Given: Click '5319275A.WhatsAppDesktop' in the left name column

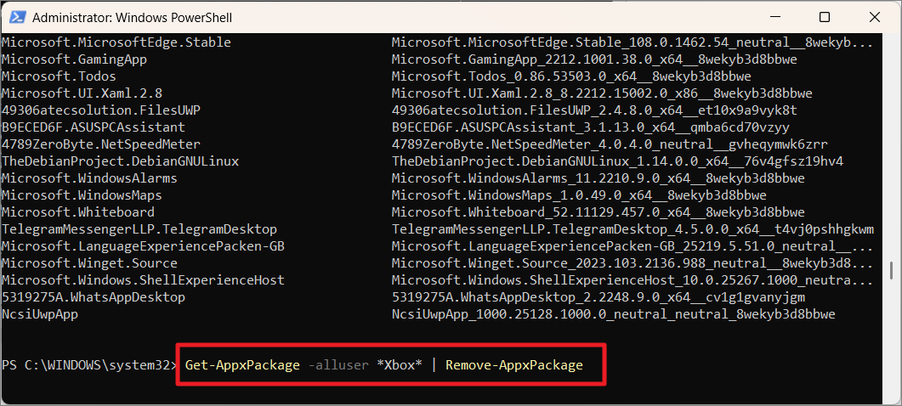Looking at the screenshot, I should [x=94, y=297].
